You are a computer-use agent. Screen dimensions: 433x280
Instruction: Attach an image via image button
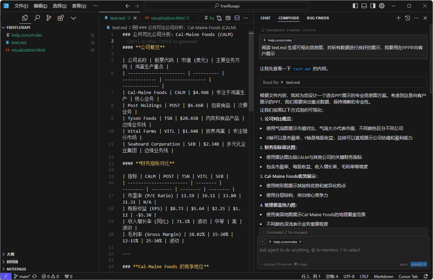pos(301,264)
